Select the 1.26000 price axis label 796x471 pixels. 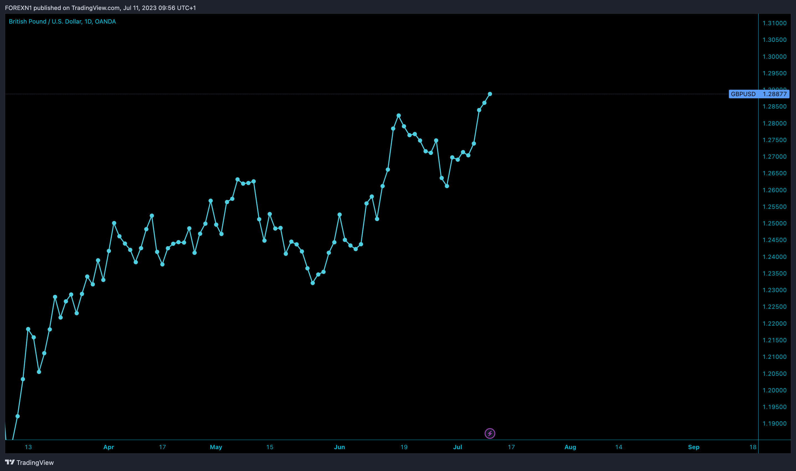pos(774,190)
